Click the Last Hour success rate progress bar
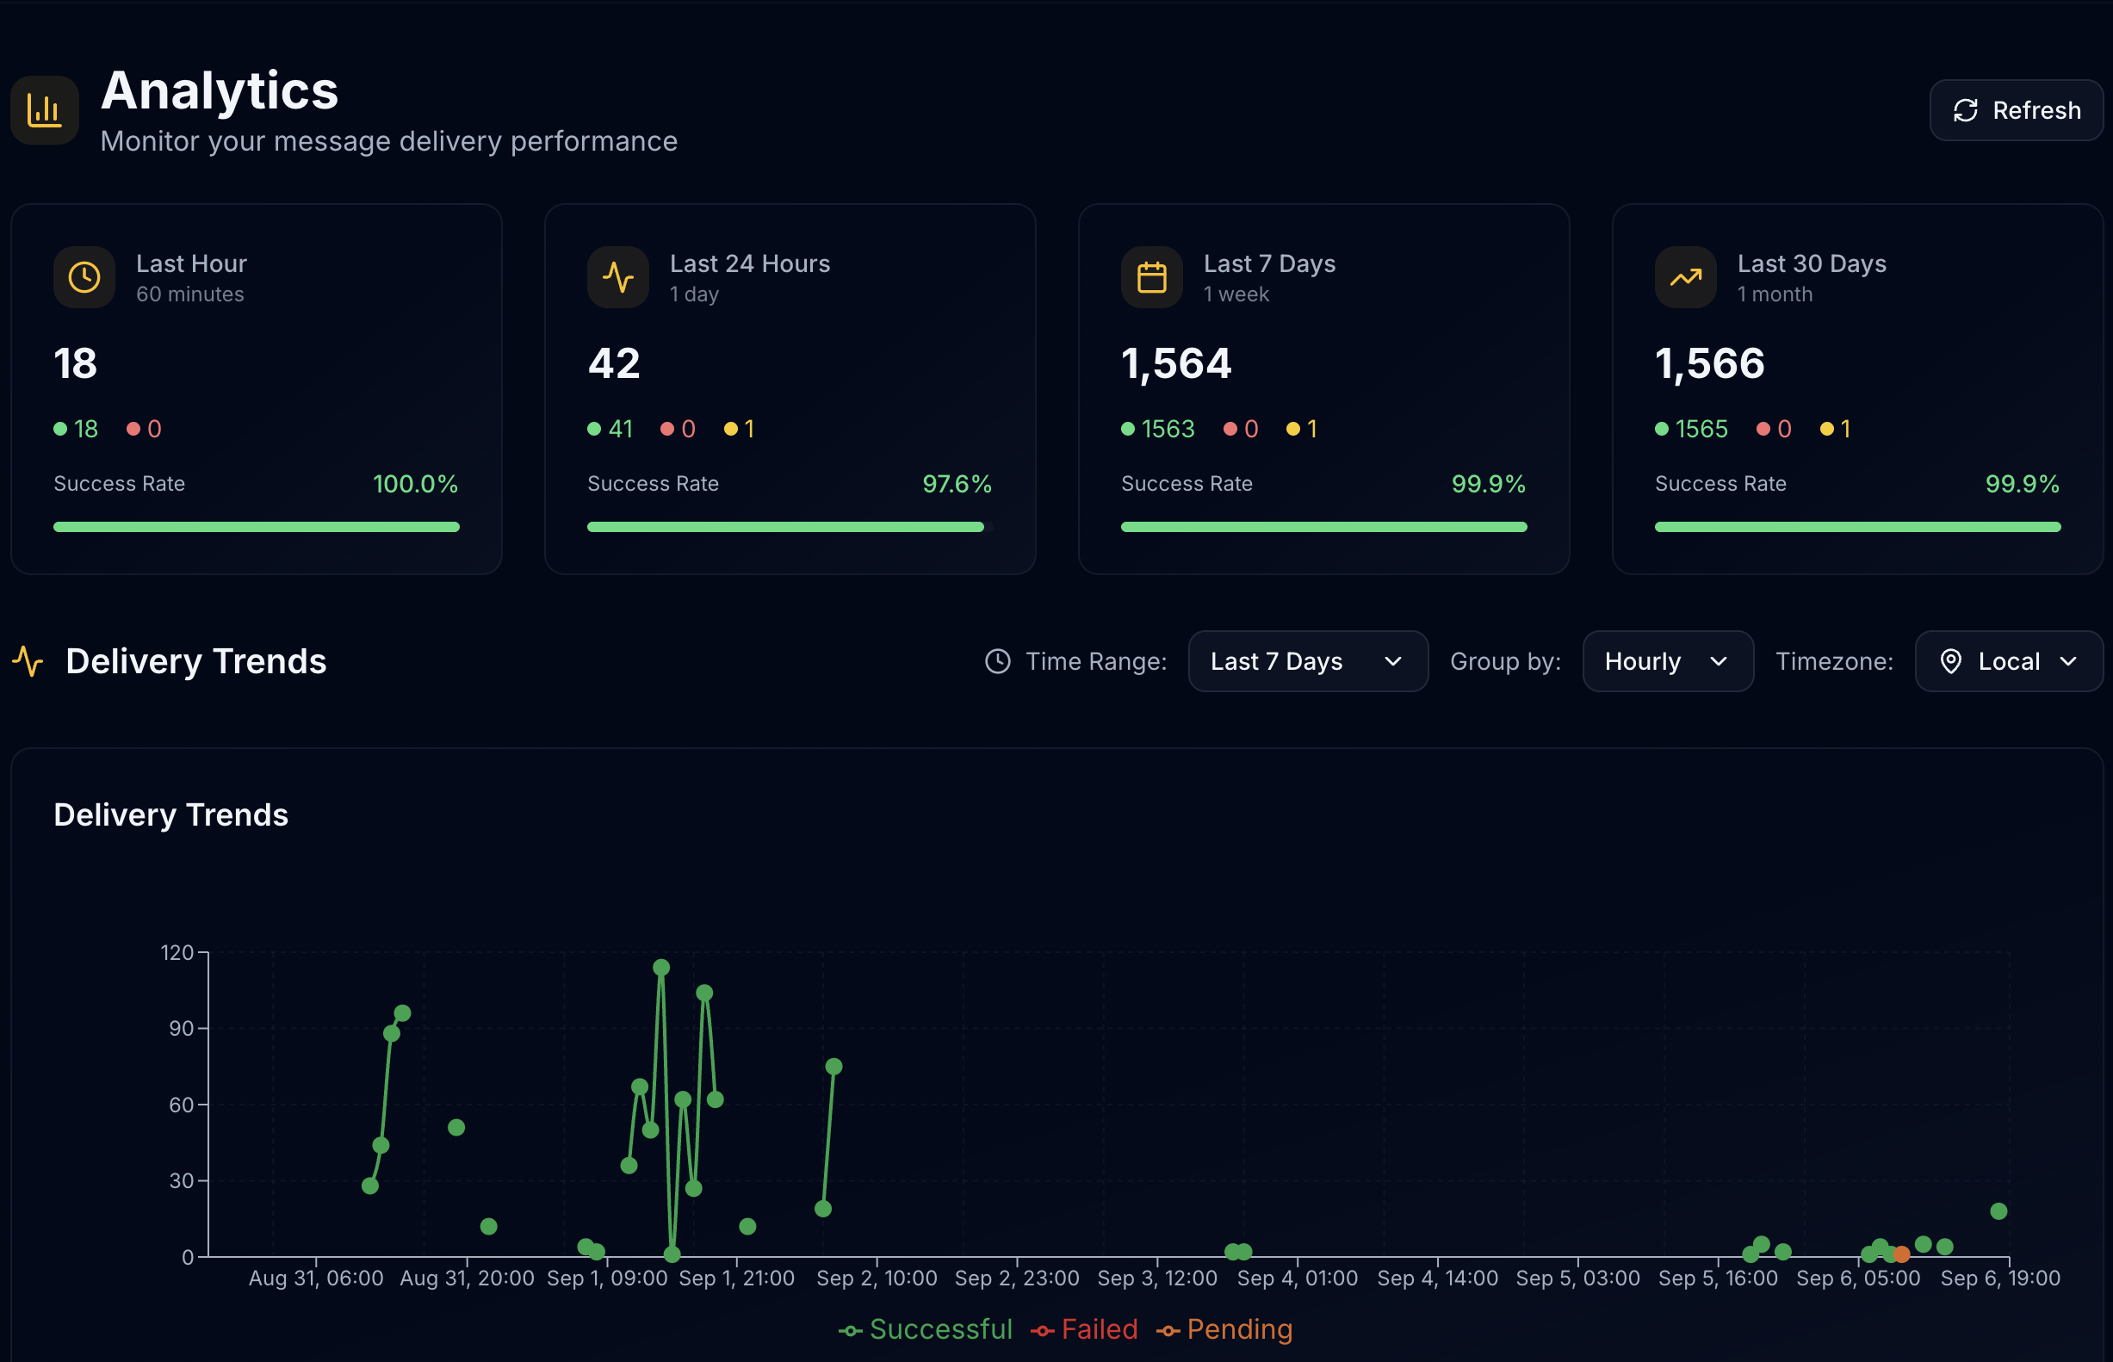Image resolution: width=2113 pixels, height=1362 pixels. coord(257,527)
